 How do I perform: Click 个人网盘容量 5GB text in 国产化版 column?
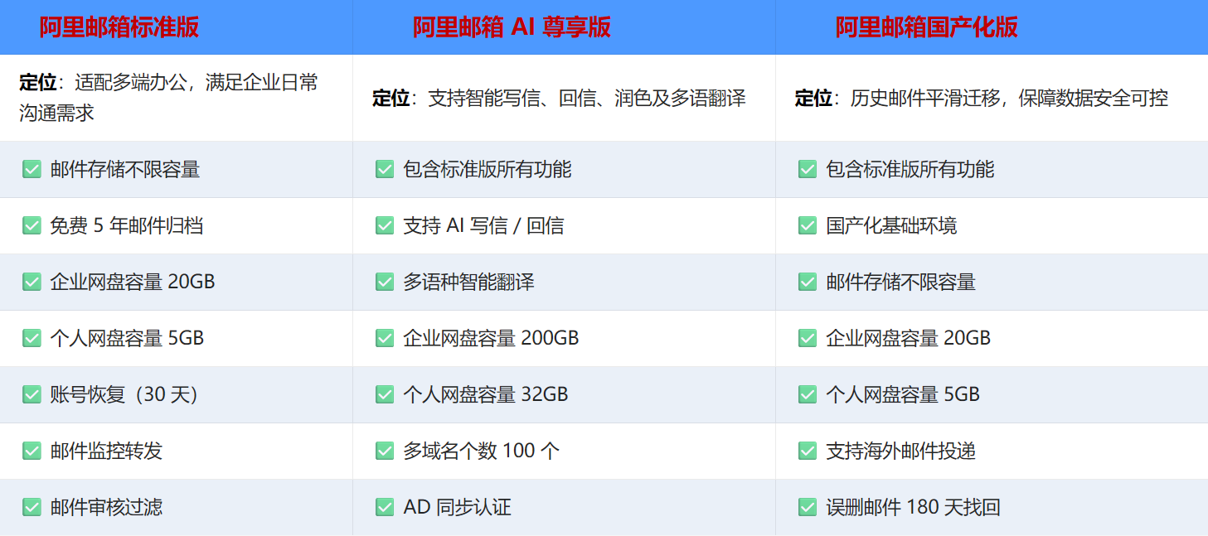[903, 394]
